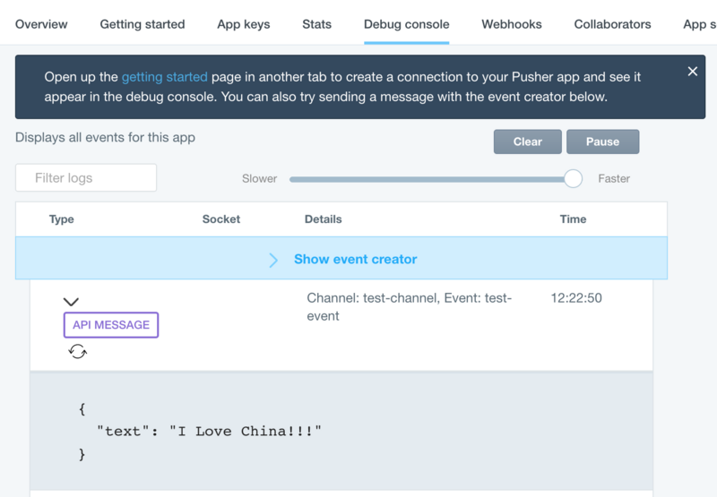Click the Time column header
Screen dimensions: 717x497
click(573, 219)
